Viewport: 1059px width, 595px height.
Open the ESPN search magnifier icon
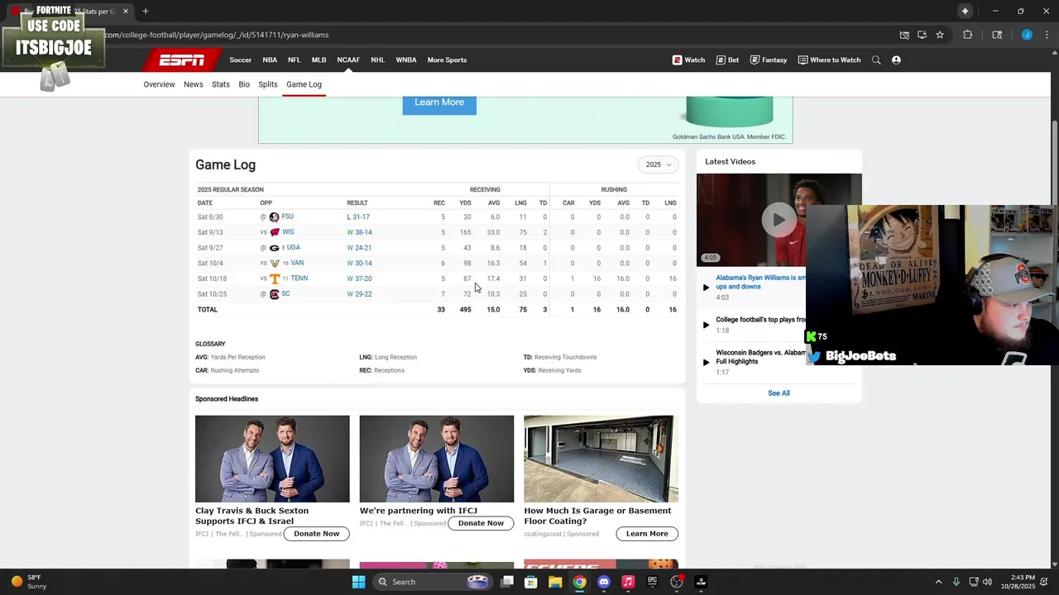point(876,59)
